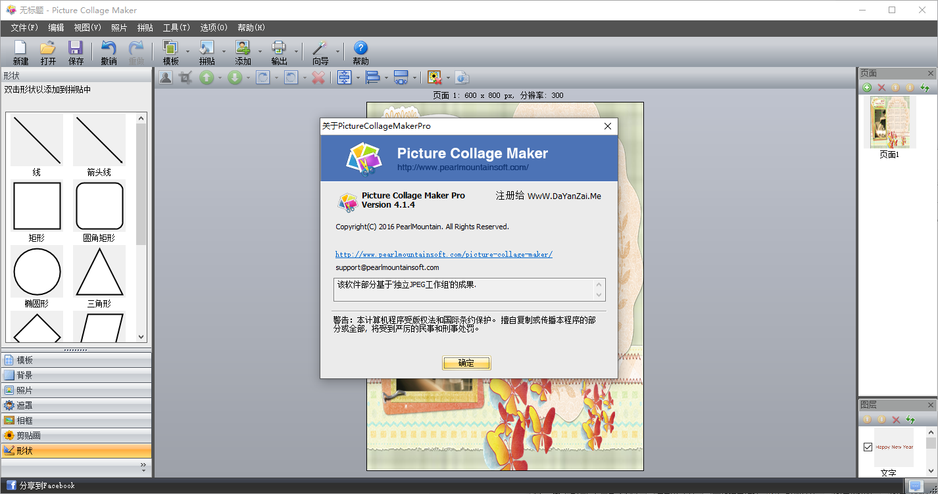Click the remove picture flower icon

434,78
